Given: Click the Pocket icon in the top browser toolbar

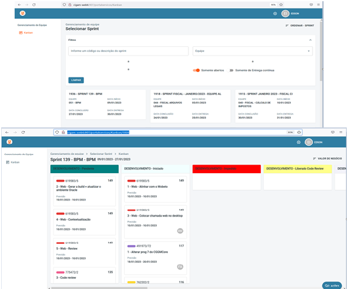Looking at the screenshot, I should pos(311,5).
